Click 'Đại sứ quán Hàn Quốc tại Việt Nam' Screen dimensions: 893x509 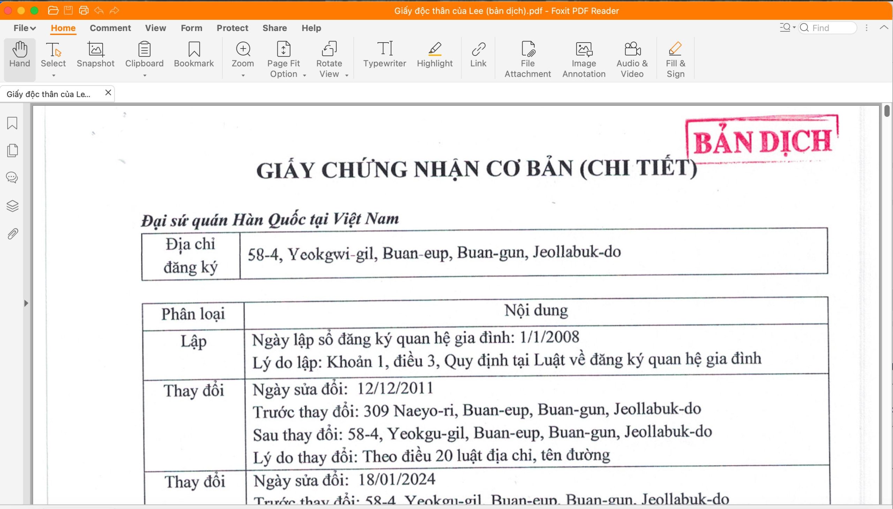click(270, 219)
